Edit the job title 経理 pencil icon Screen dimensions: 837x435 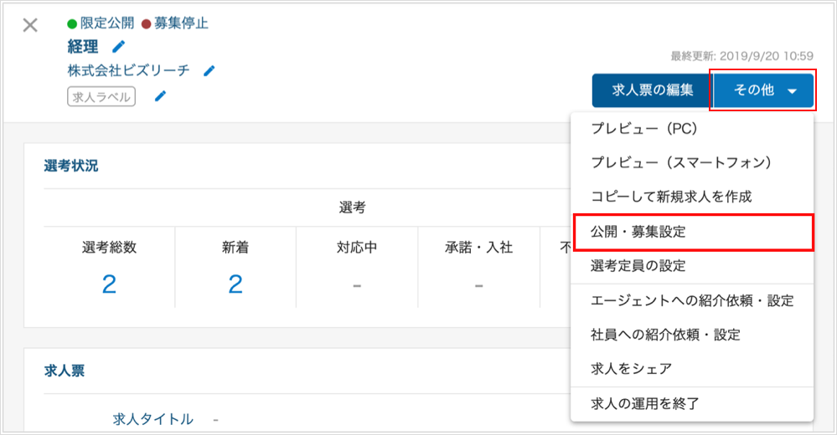[118, 47]
